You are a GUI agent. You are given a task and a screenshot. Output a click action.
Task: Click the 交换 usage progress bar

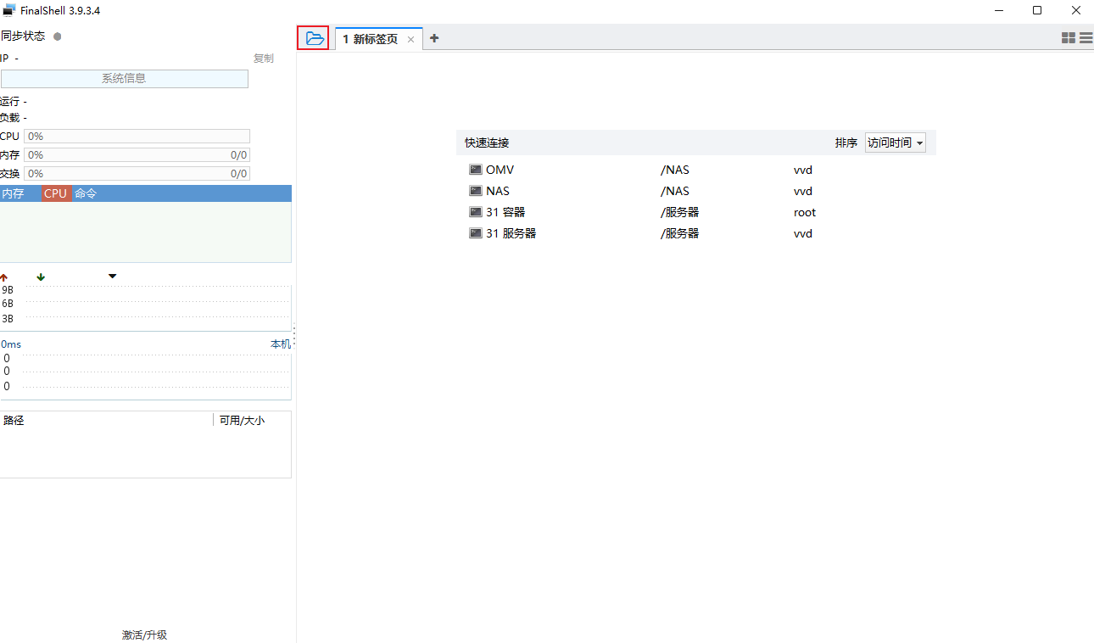(137, 173)
